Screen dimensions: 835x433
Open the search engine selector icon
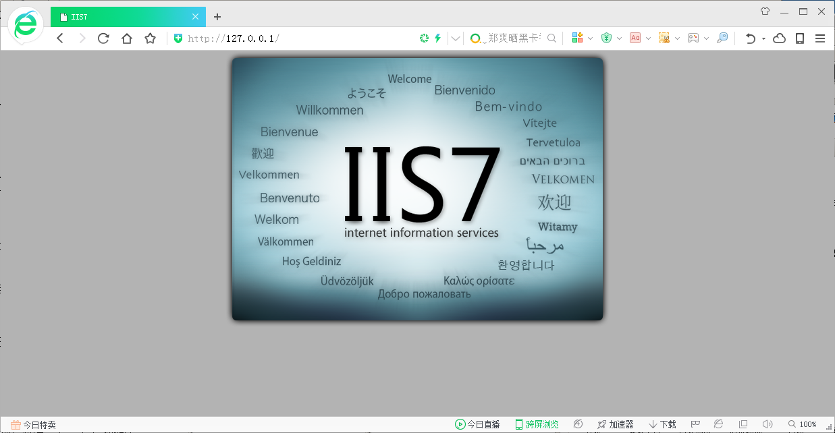477,38
